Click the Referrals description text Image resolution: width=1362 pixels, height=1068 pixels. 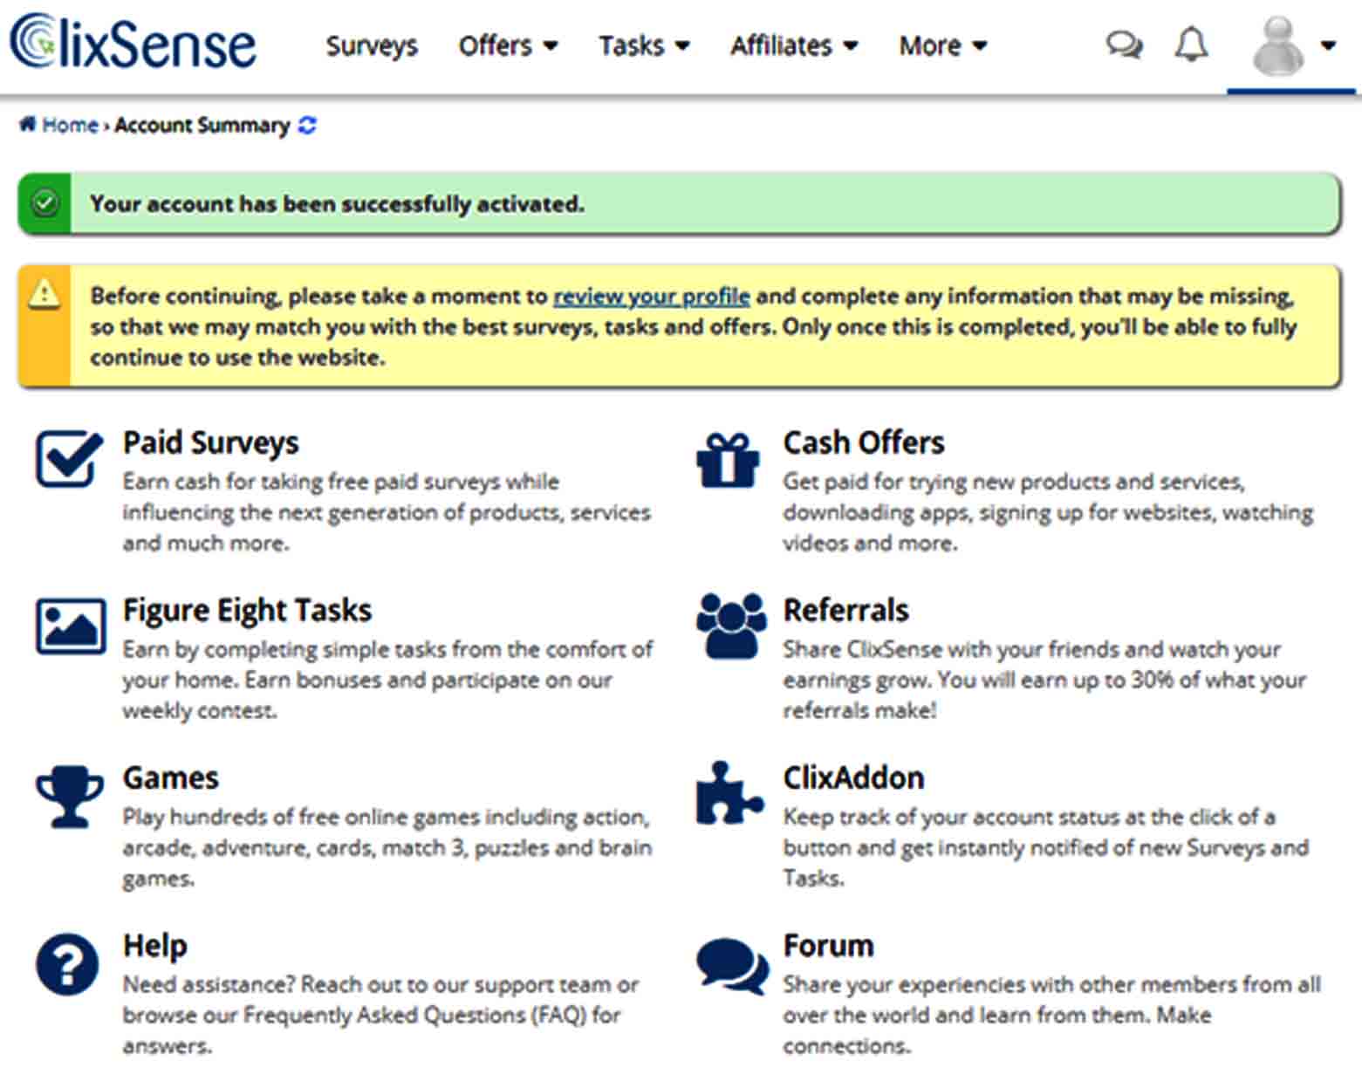click(x=1044, y=680)
